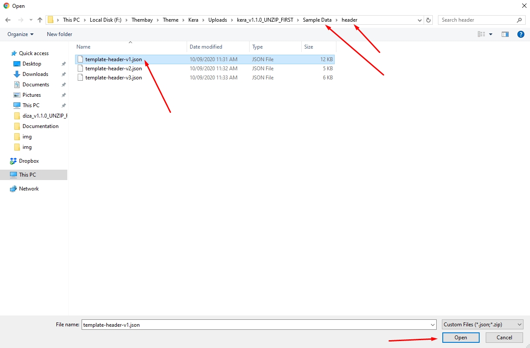Click the New folder button
Screen dimensions: 530x348
[x=59, y=34]
